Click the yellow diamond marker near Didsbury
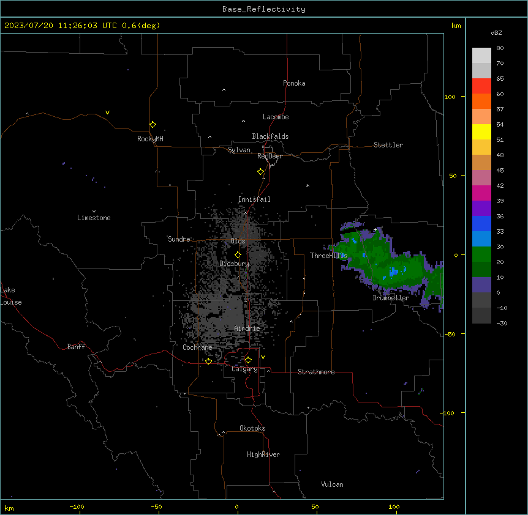 238,255
